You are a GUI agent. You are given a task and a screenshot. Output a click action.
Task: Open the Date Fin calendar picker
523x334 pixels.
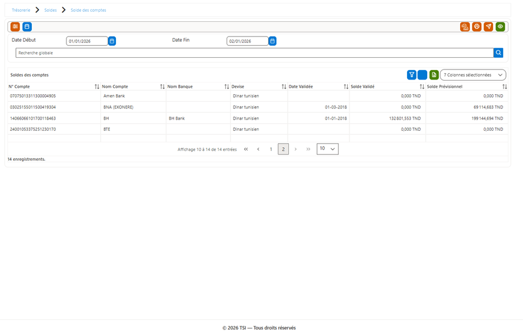click(x=272, y=41)
